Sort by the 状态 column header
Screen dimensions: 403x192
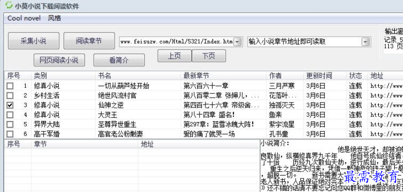[357, 76]
